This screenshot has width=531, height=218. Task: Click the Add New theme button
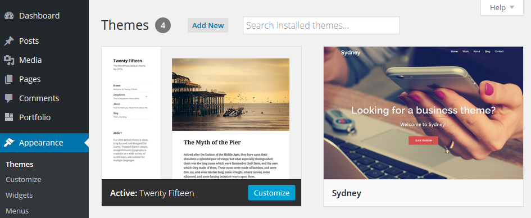pyautogui.click(x=208, y=25)
